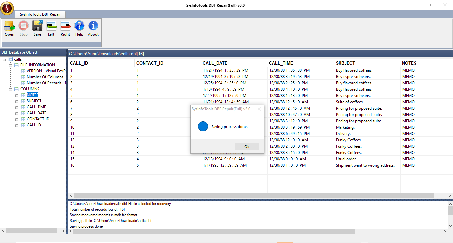Click the Save floppy disk icon
Screen dimensions: 453x243
[37, 26]
